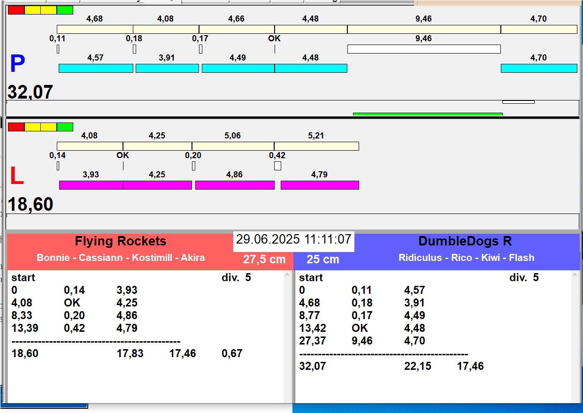Select the Flying Rockets team header

(121, 241)
